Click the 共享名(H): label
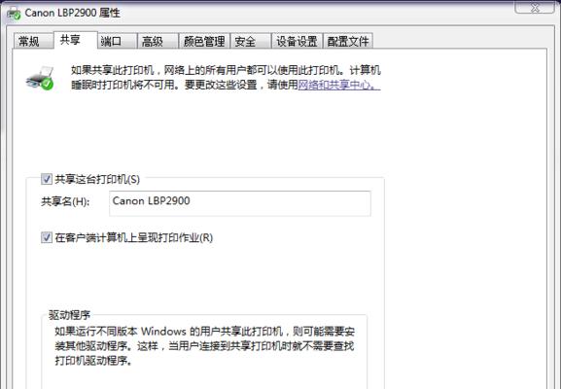This screenshot has width=561, height=389. point(65,202)
